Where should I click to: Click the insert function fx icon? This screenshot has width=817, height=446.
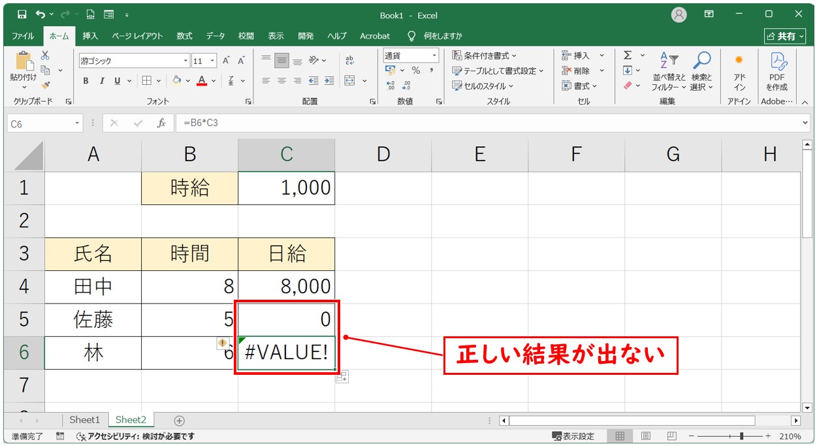161,123
